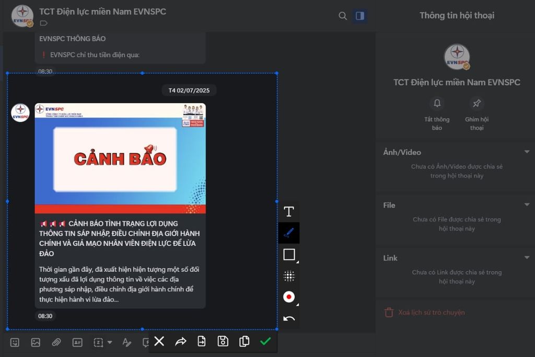This screenshot has height=357, width=535.
Task: Mute notifications with the bell icon
Action: click(x=437, y=103)
